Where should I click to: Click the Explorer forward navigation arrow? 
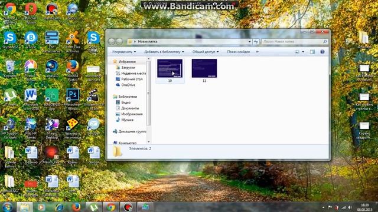119,42
